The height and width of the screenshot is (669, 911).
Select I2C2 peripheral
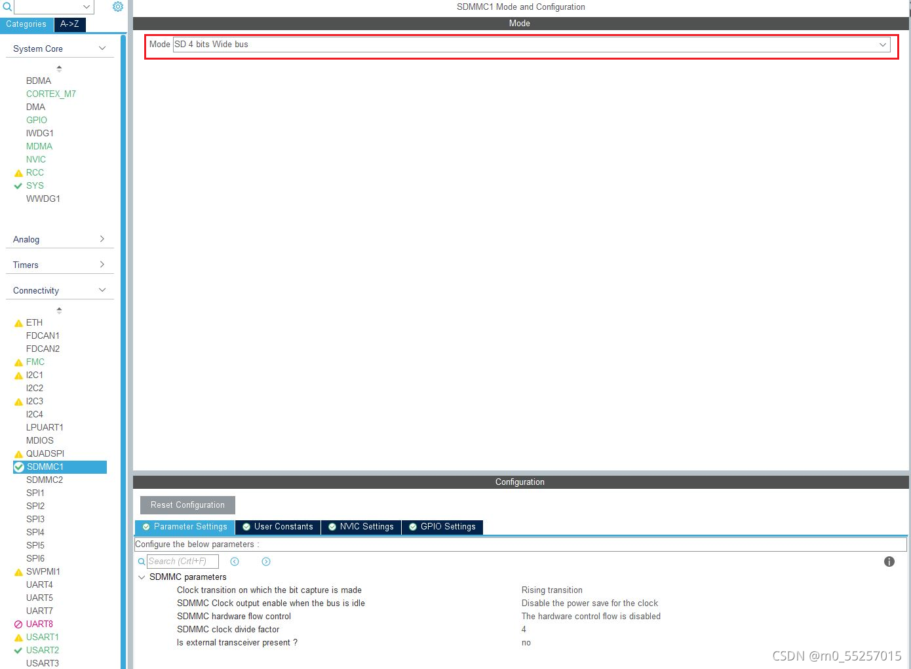35,388
